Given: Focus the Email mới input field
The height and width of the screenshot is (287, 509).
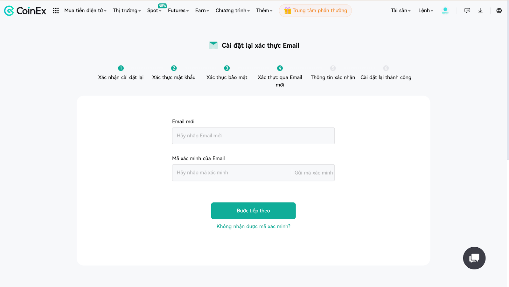Looking at the screenshot, I should 253,136.
